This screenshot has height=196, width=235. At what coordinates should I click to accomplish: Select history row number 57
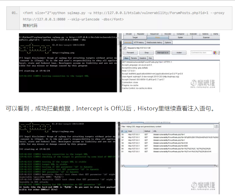click(170, 140)
